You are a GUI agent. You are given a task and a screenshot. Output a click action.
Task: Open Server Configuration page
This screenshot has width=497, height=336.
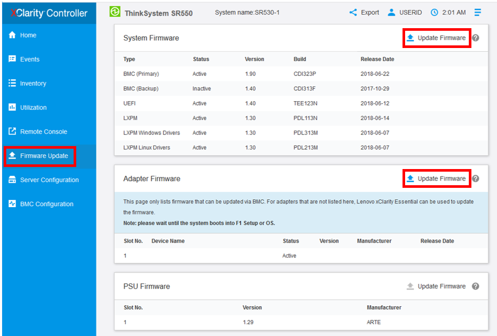[49, 180]
